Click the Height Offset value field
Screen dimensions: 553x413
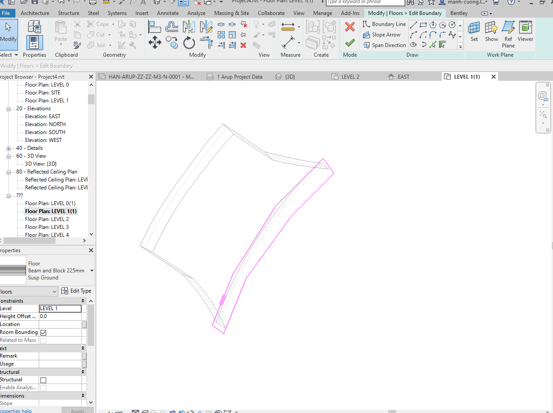pos(60,316)
